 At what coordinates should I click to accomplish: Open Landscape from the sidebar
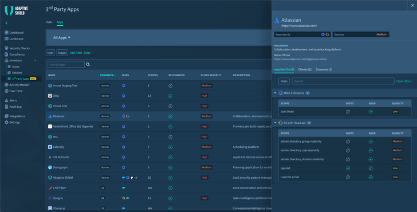pos(14,39)
